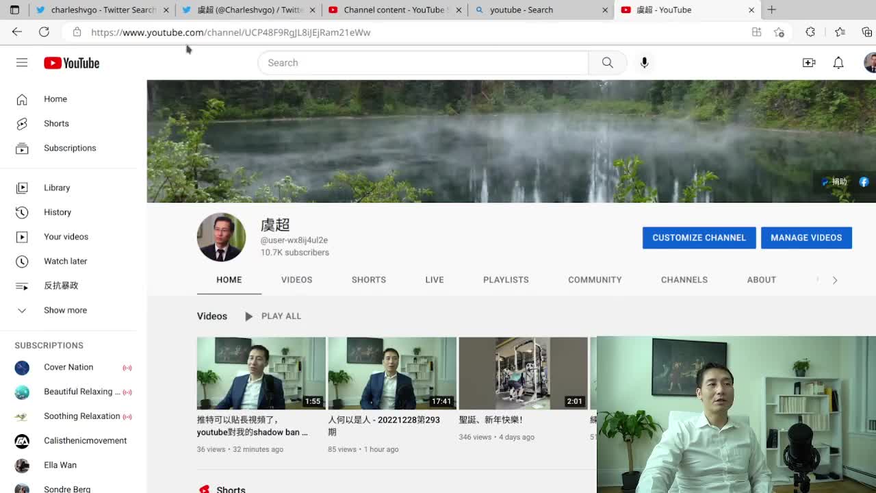This screenshot has width=876, height=493.
Task: Activate voice search microphone
Action: pyautogui.click(x=644, y=62)
